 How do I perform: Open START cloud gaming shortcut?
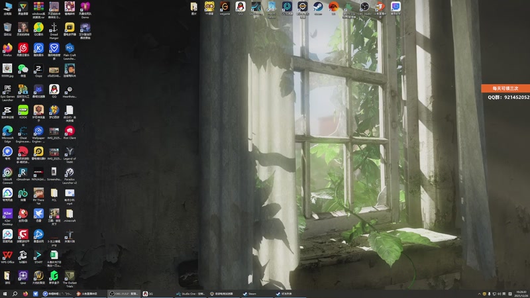[38, 257]
